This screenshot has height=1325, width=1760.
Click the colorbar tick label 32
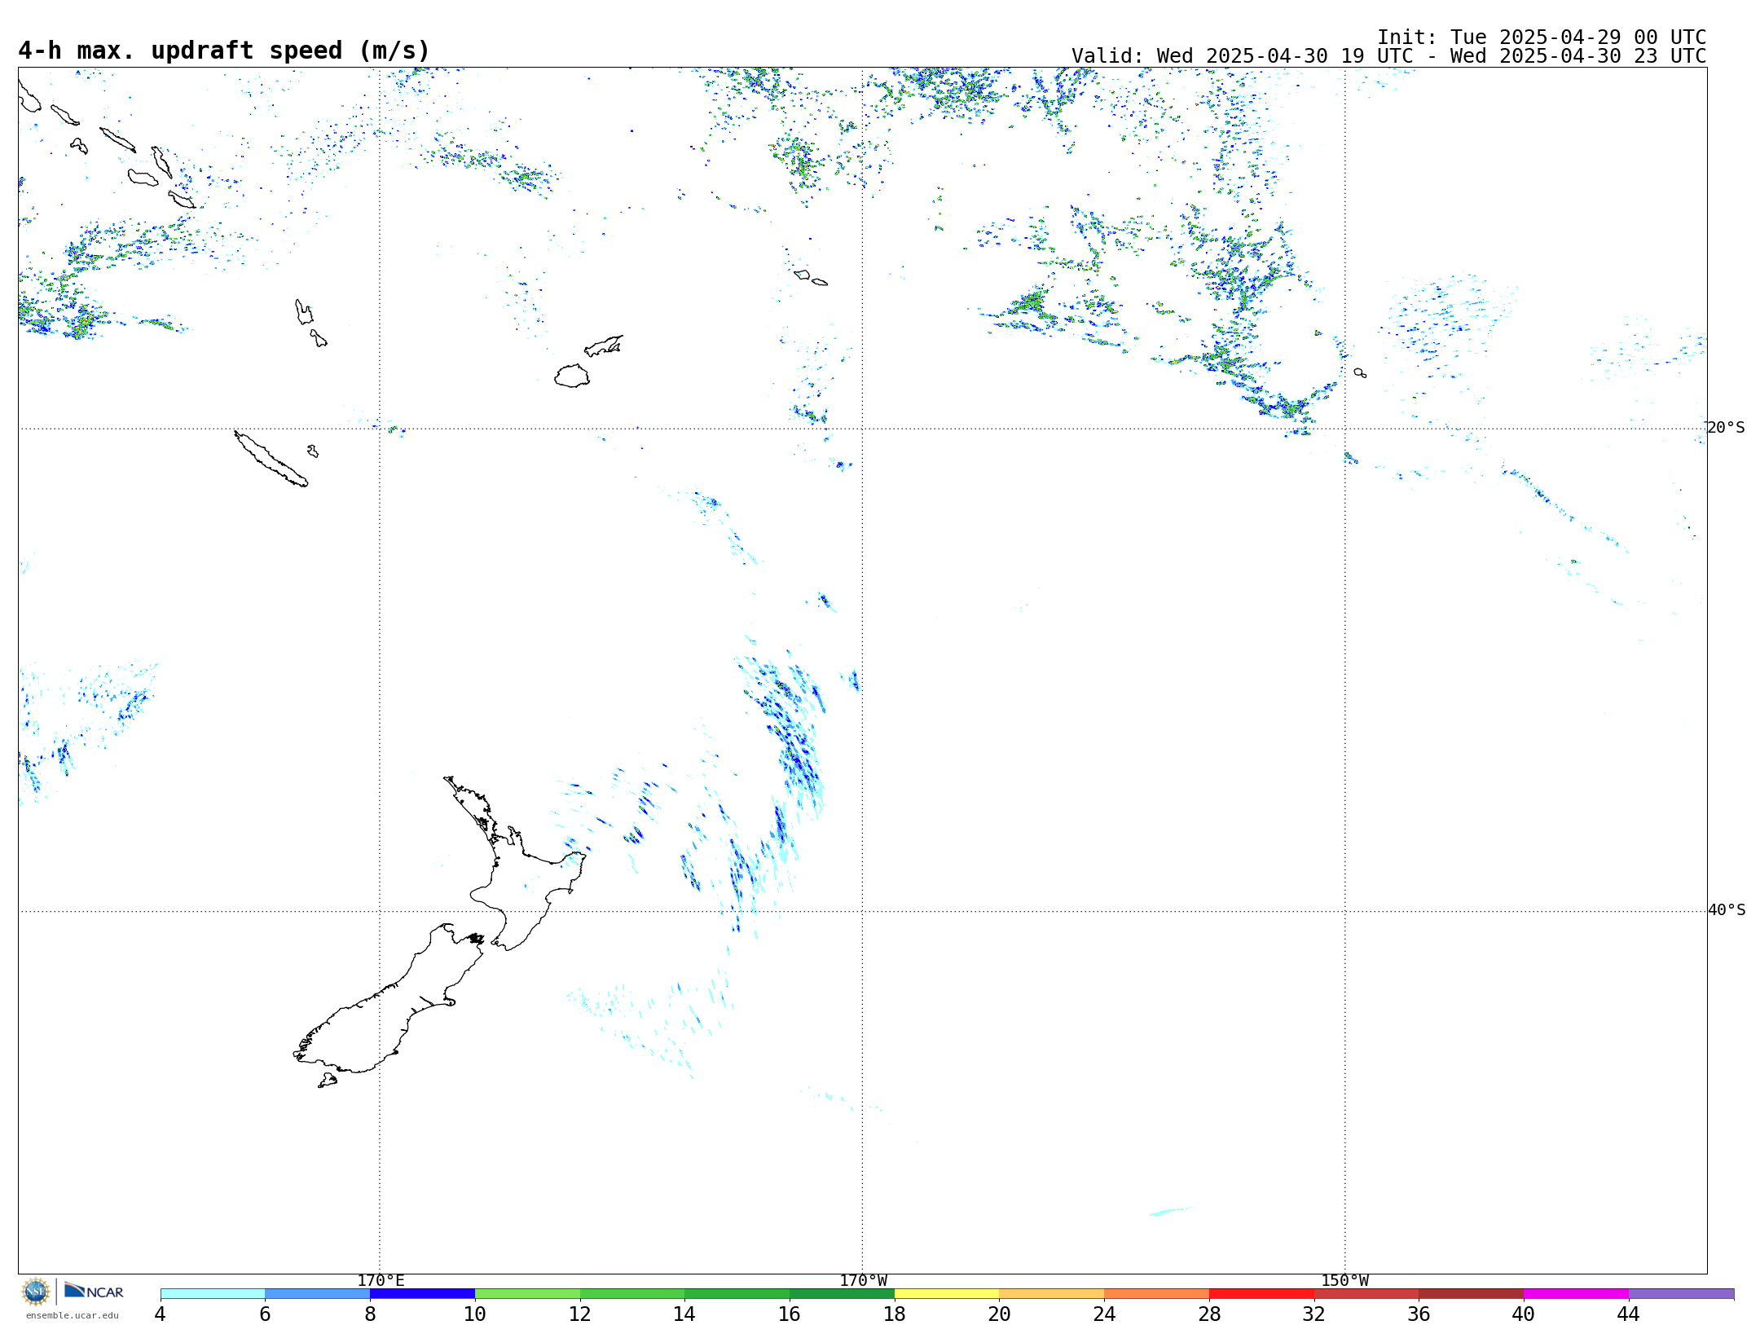[x=1314, y=1314]
